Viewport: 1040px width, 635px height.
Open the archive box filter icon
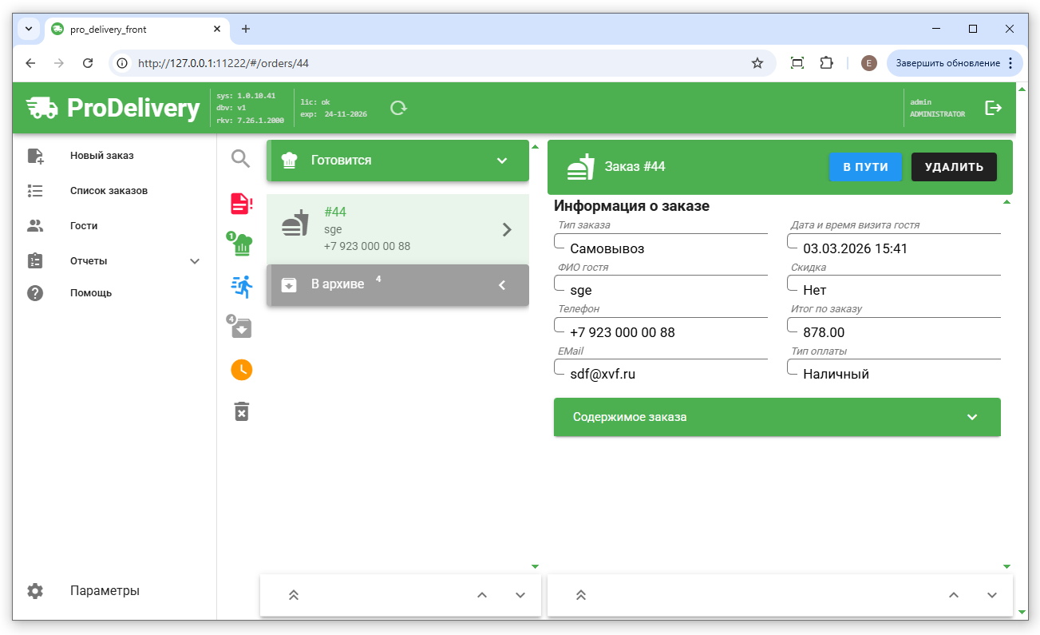[x=241, y=327]
